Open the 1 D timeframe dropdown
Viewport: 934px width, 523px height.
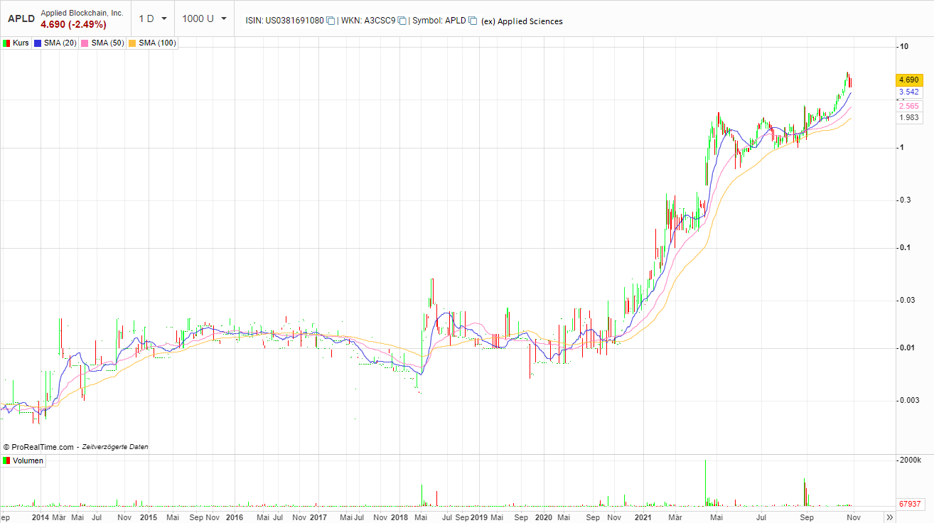click(154, 18)
